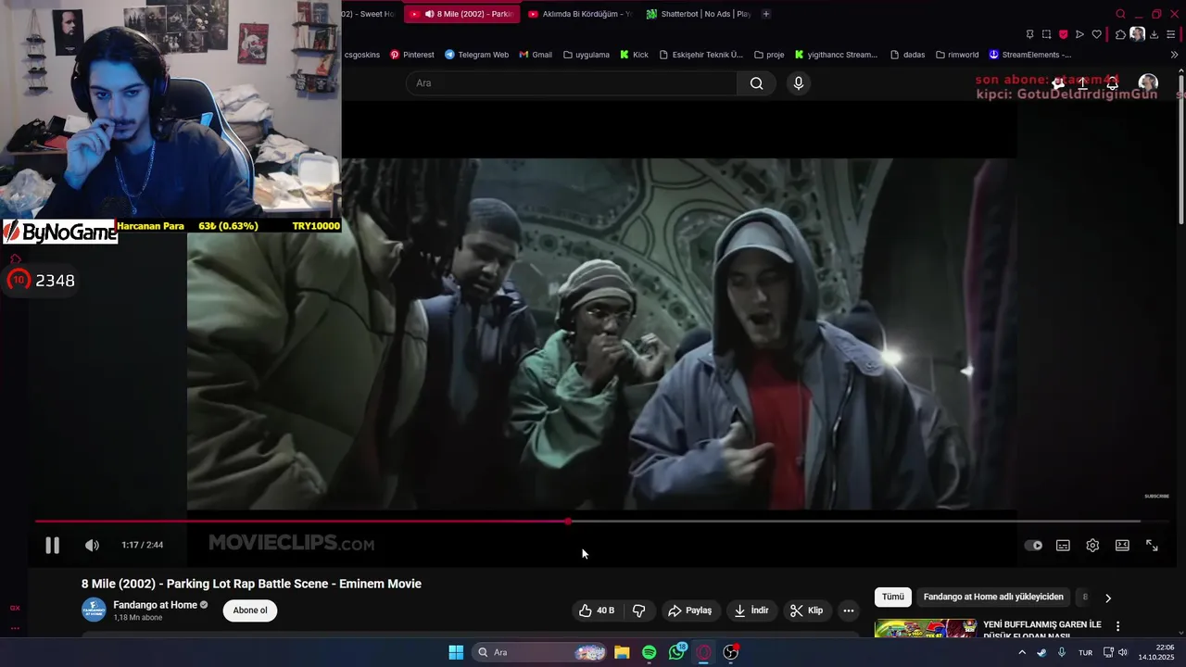Open browser profile picture in toolbar
This screenshot has width=1186, height=667.
tap(1137, 34)
